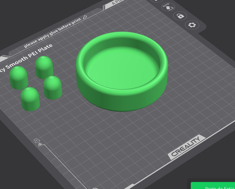Select the leftmost dome under Smooth text

[x=19, y=78]
